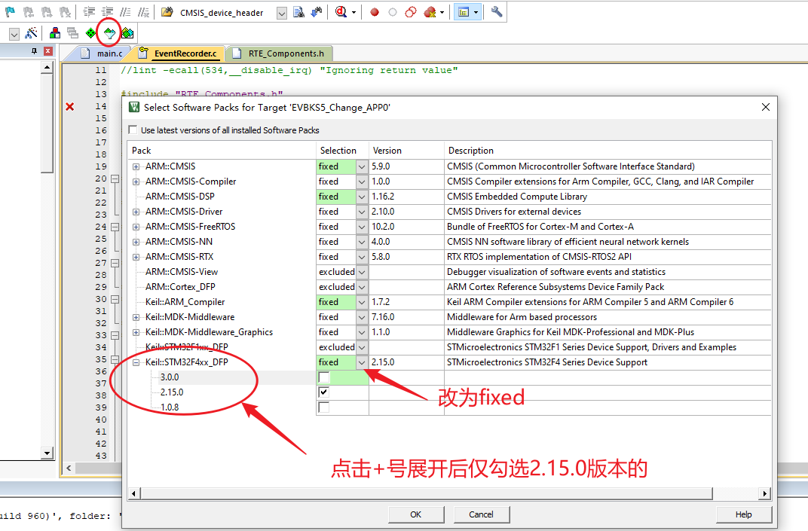Open the Manage Run-Time Environment icon
This screenshot has width=808, height=531.
[90, 32]
